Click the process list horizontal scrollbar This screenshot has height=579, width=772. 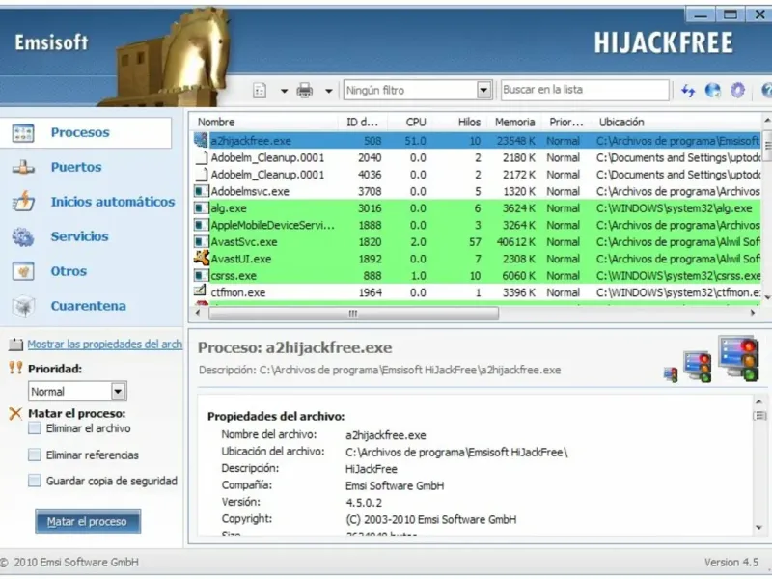point(353,313)
